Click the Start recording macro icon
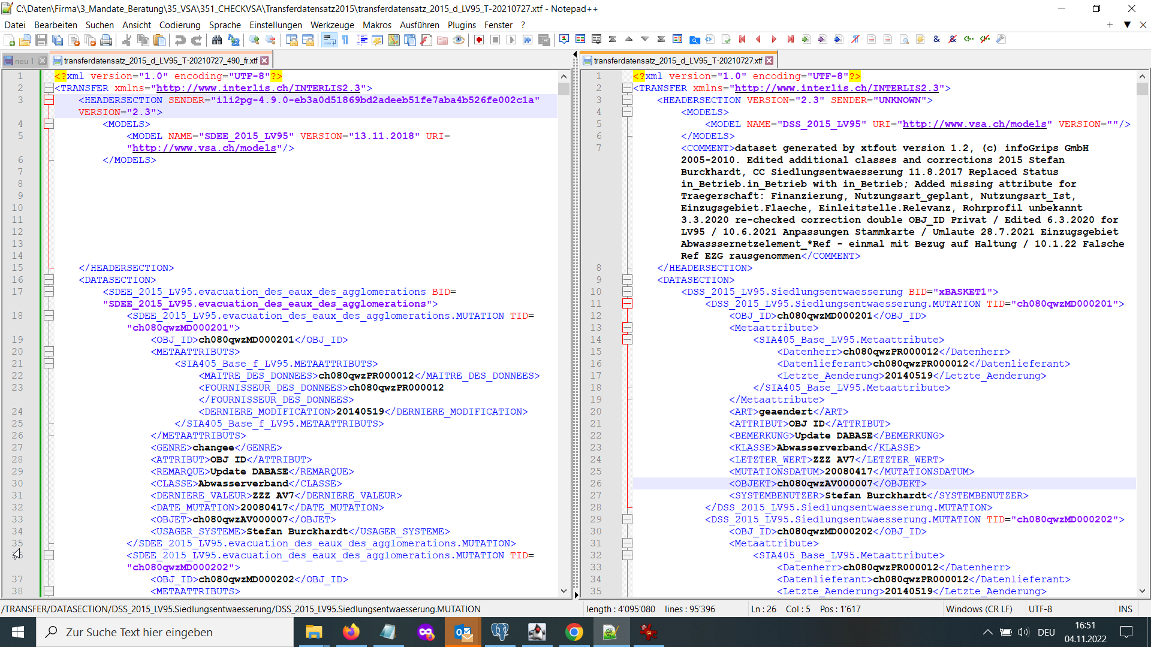The image size is (1151, 647). pos(479,40)
